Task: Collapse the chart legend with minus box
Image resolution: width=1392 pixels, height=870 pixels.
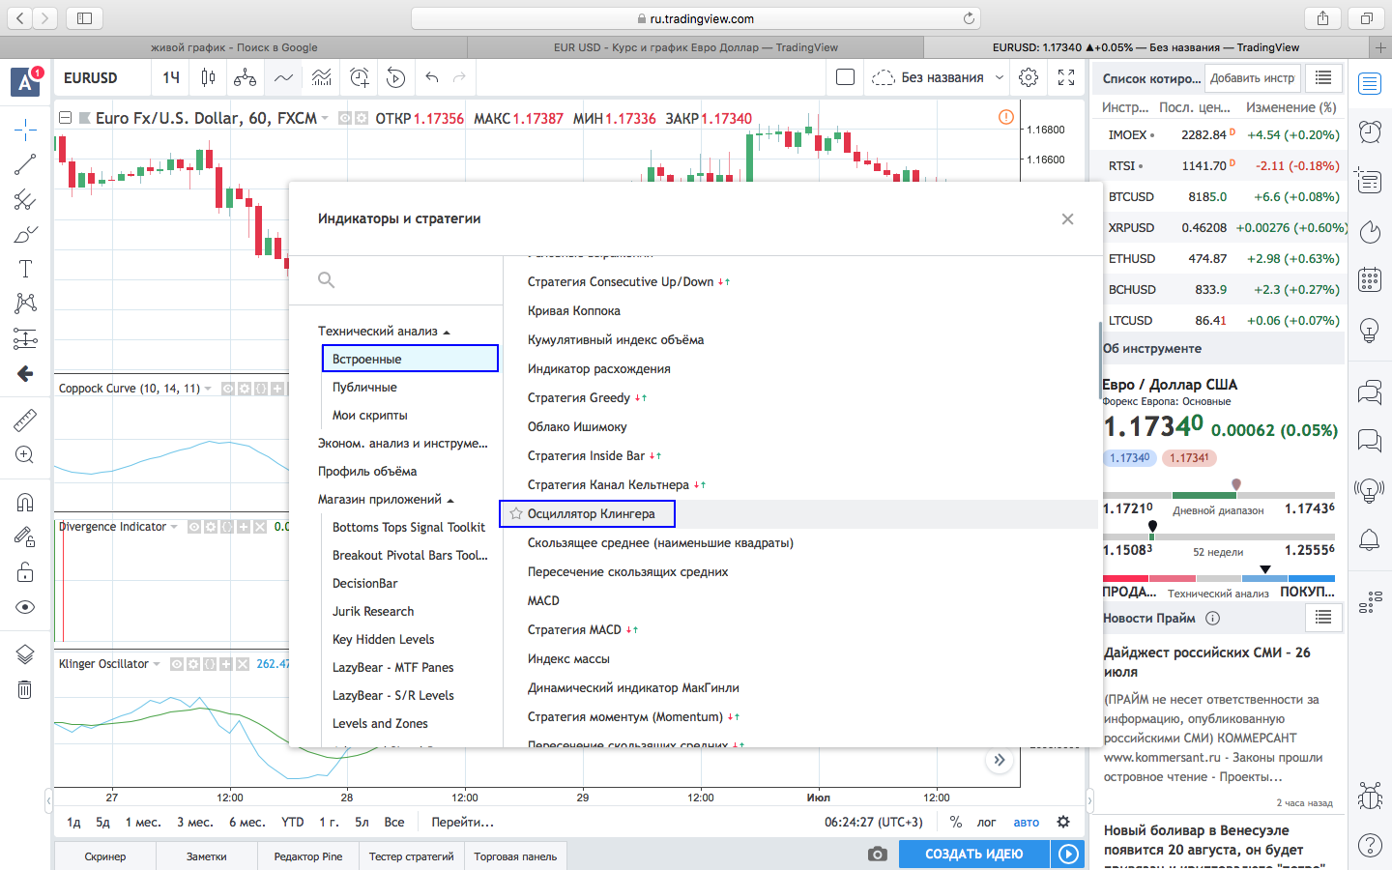Action: point(66,118)
